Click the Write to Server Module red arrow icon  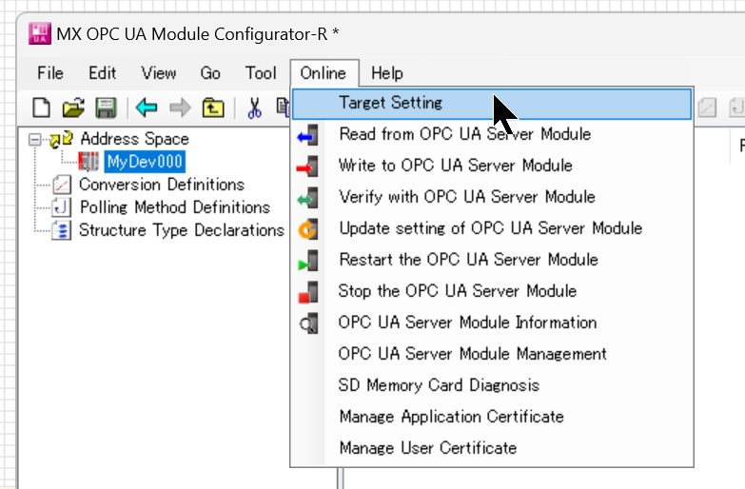[307, 166]
